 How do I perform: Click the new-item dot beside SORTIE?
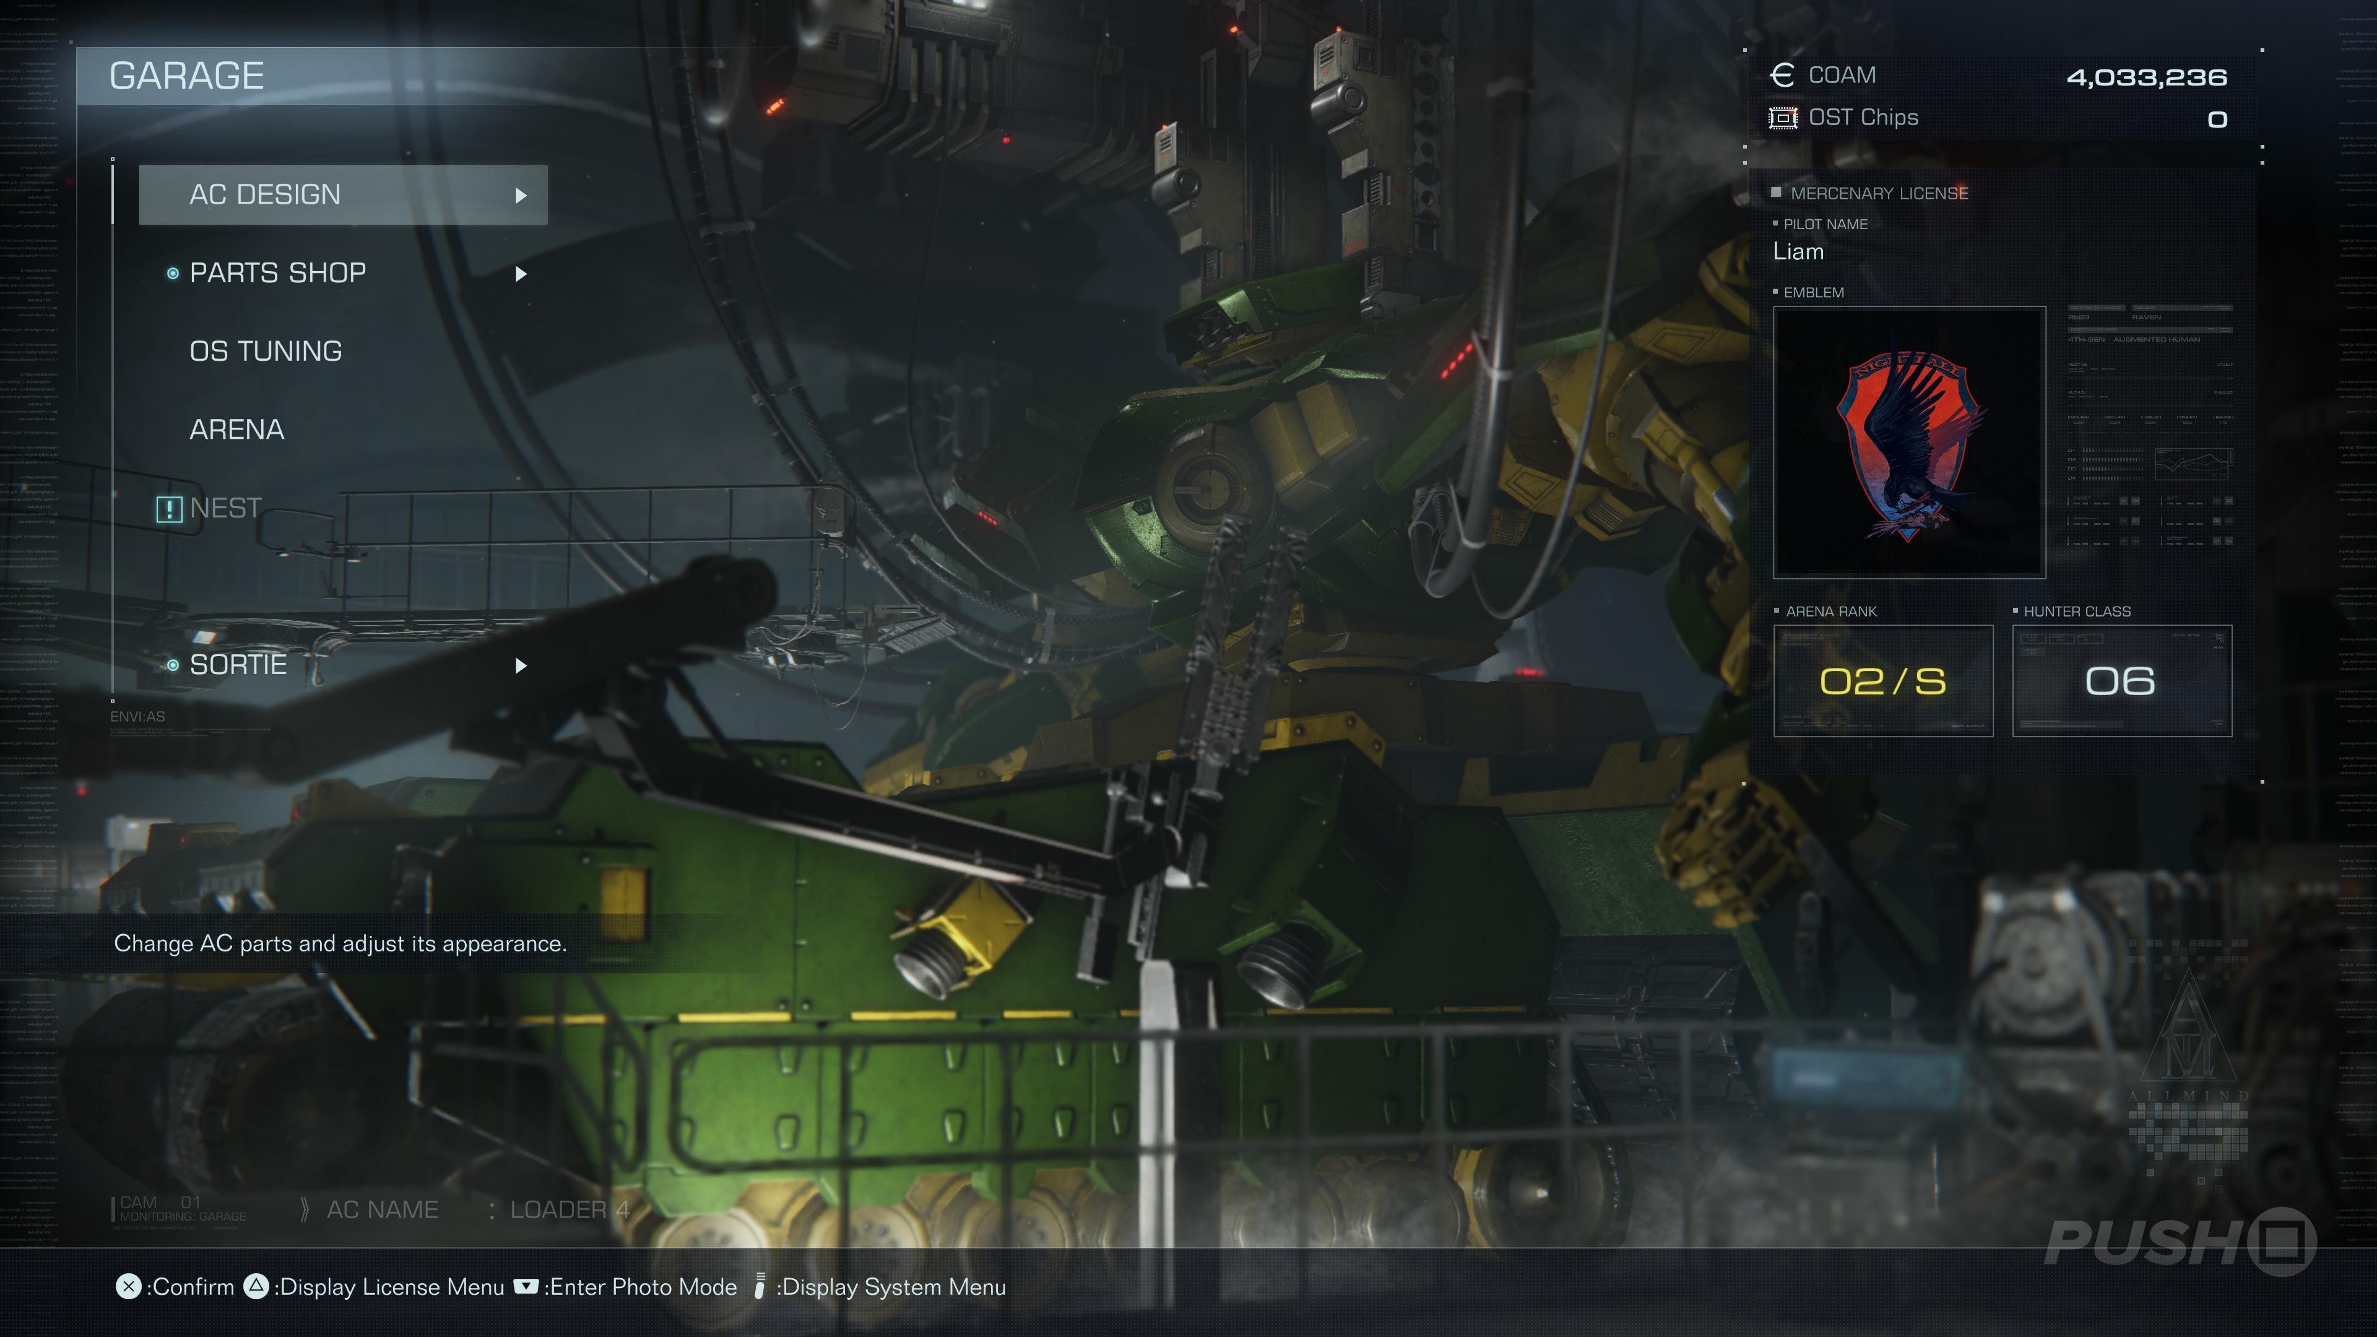click(173, 665)
